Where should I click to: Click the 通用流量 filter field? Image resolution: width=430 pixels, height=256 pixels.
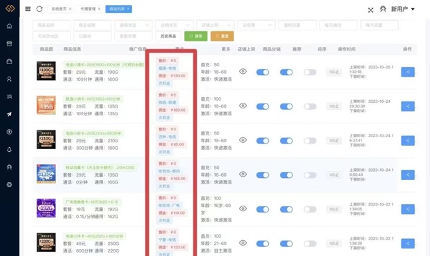[297, 26]
